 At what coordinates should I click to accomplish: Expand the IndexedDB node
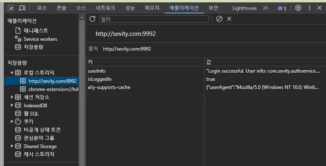12,105
